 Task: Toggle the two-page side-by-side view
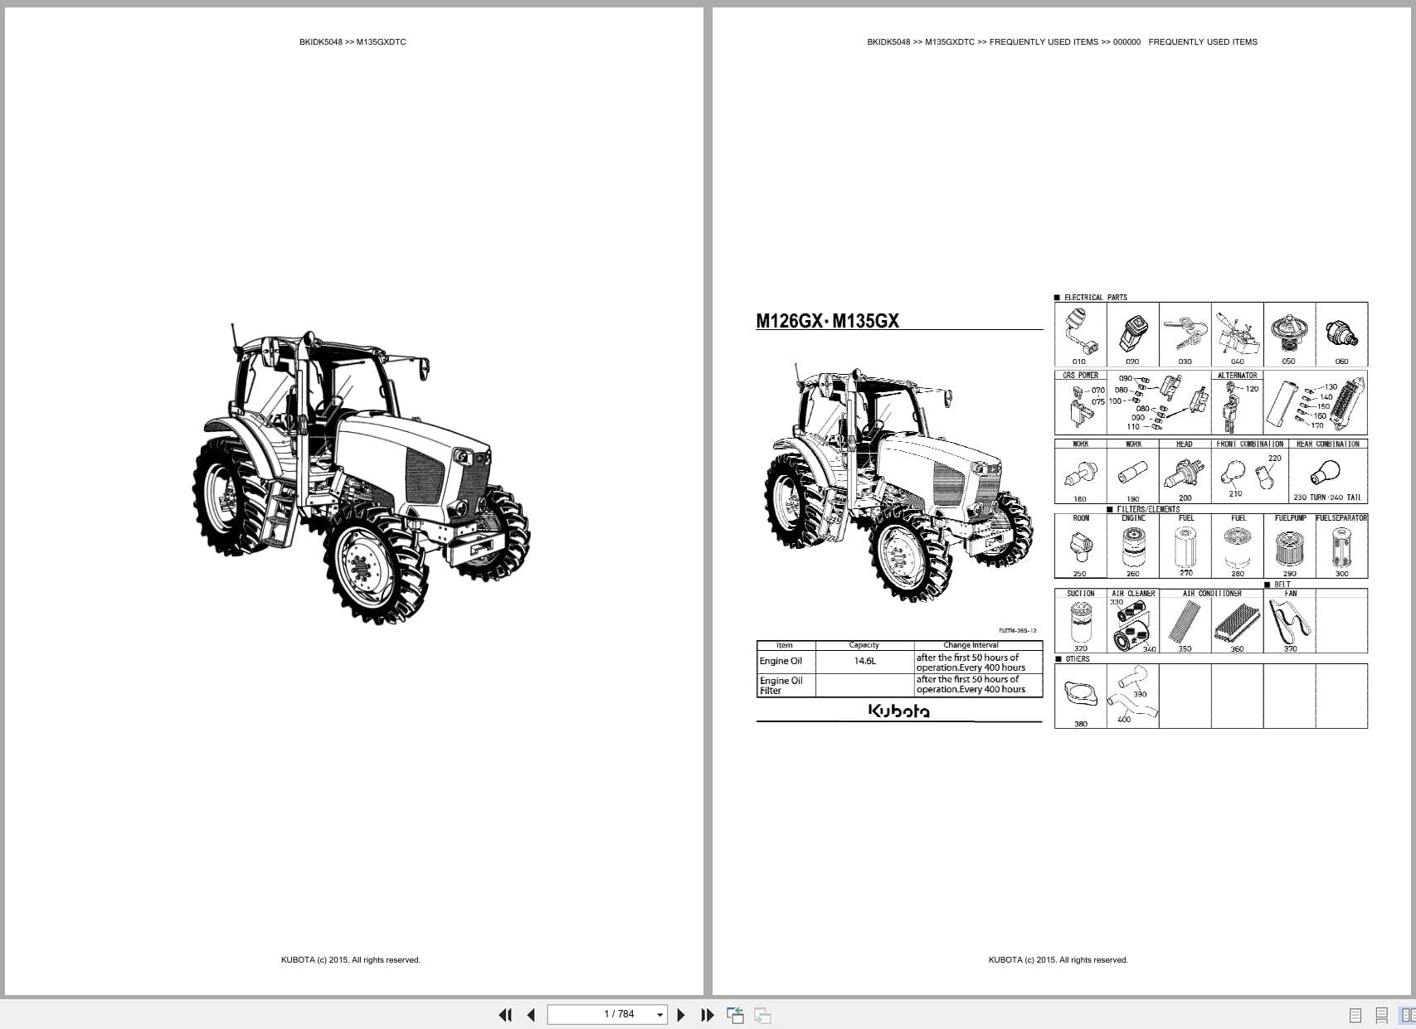point(1408,1015)
